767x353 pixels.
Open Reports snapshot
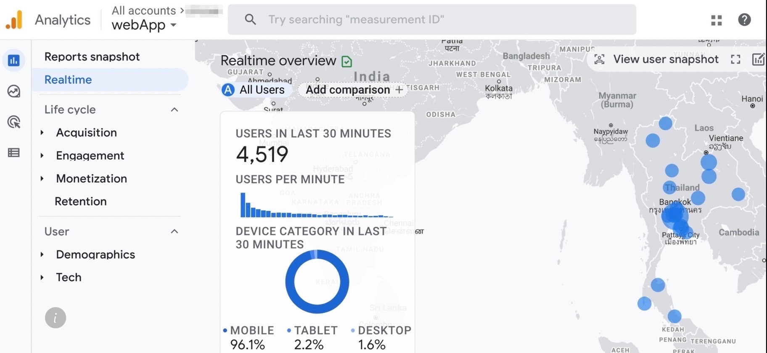92,57
